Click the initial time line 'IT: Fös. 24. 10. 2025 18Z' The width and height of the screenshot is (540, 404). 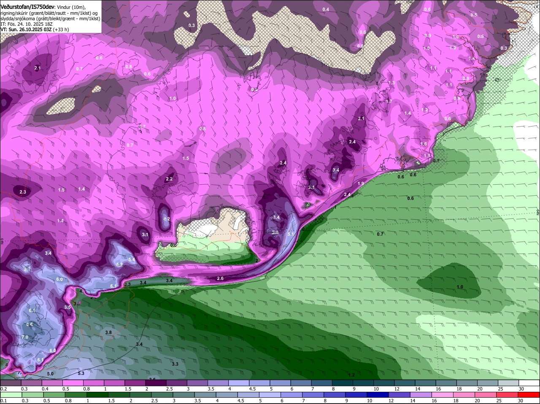coord(27,24)
